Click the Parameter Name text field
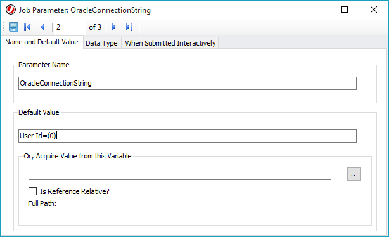Screen dimensions: 389x237 coord(188,84)
